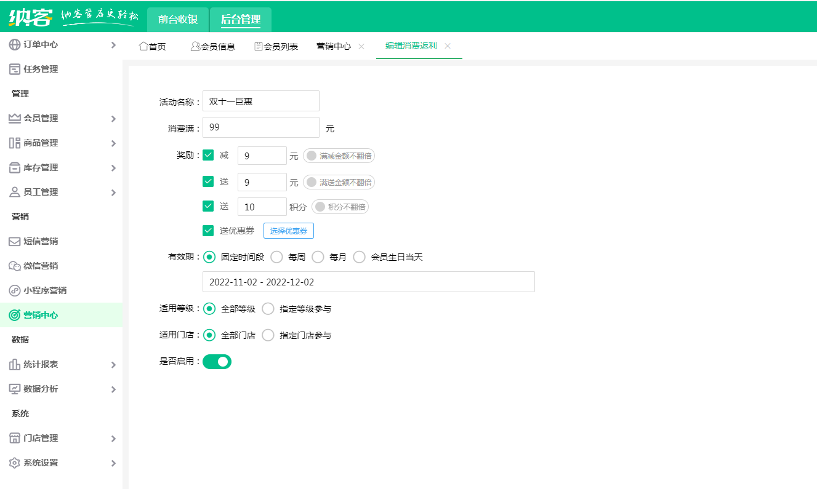The height and width of the screenshot is (489, 817).
Task: Close the 营销中心 tab
Action: [x=361, y=45]
